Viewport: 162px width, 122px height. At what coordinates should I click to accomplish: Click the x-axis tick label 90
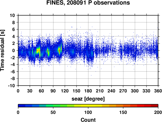click(53, 91)
